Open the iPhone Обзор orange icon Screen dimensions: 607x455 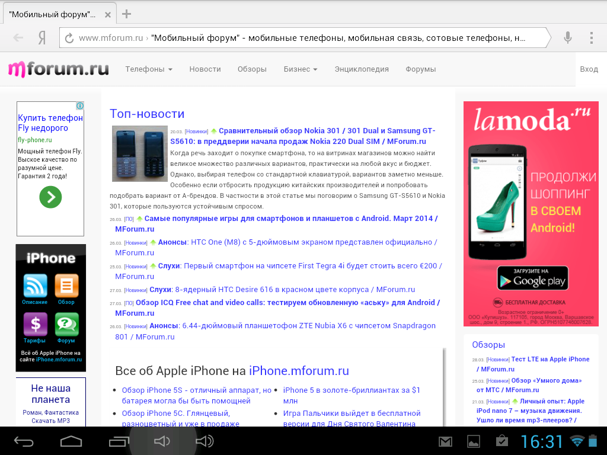click(x=66, y=286)
